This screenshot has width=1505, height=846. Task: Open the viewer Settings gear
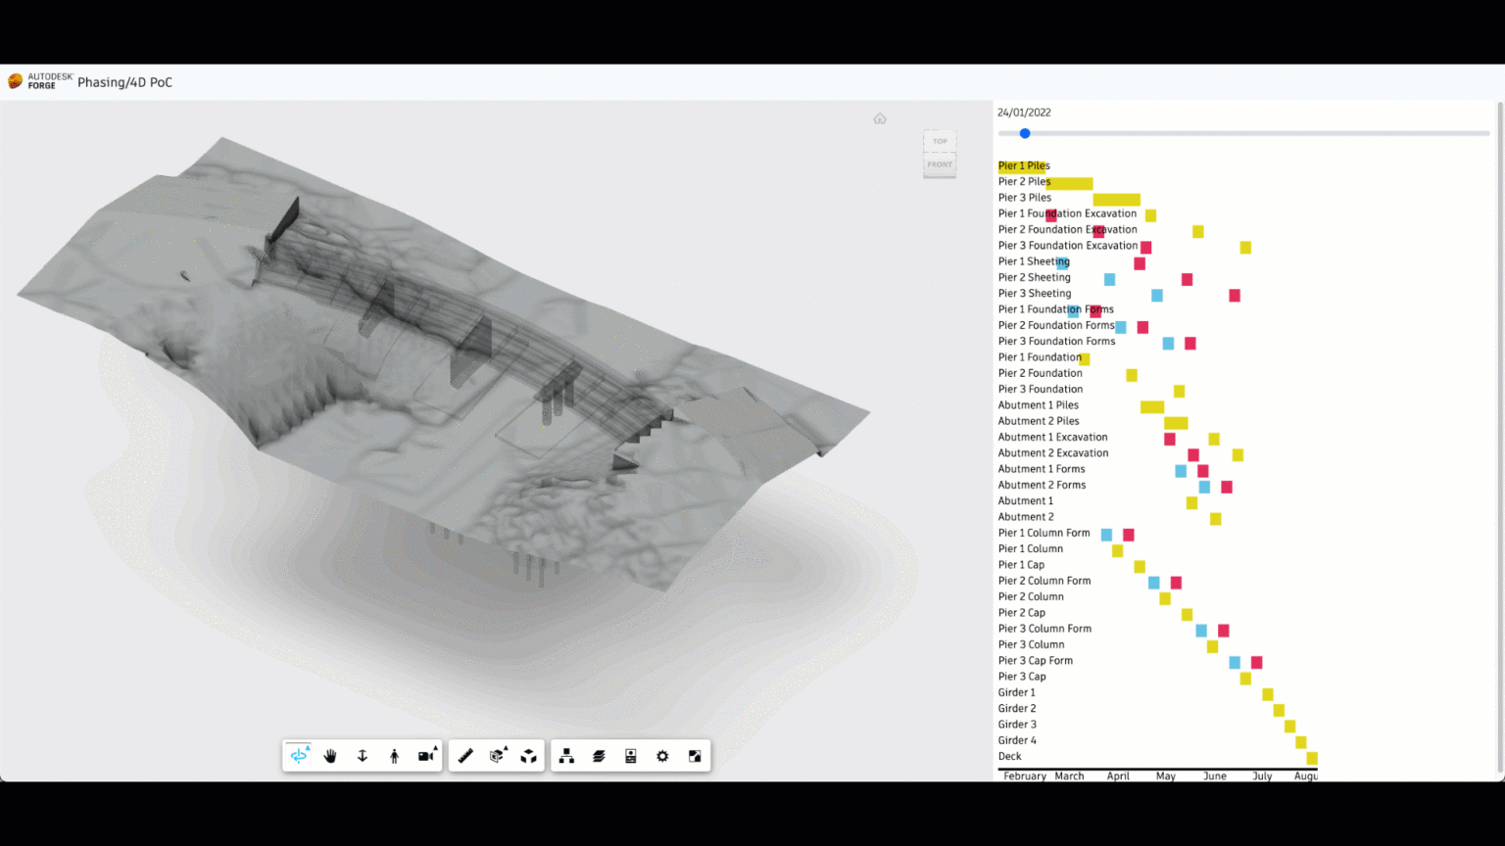click(662, 756)
